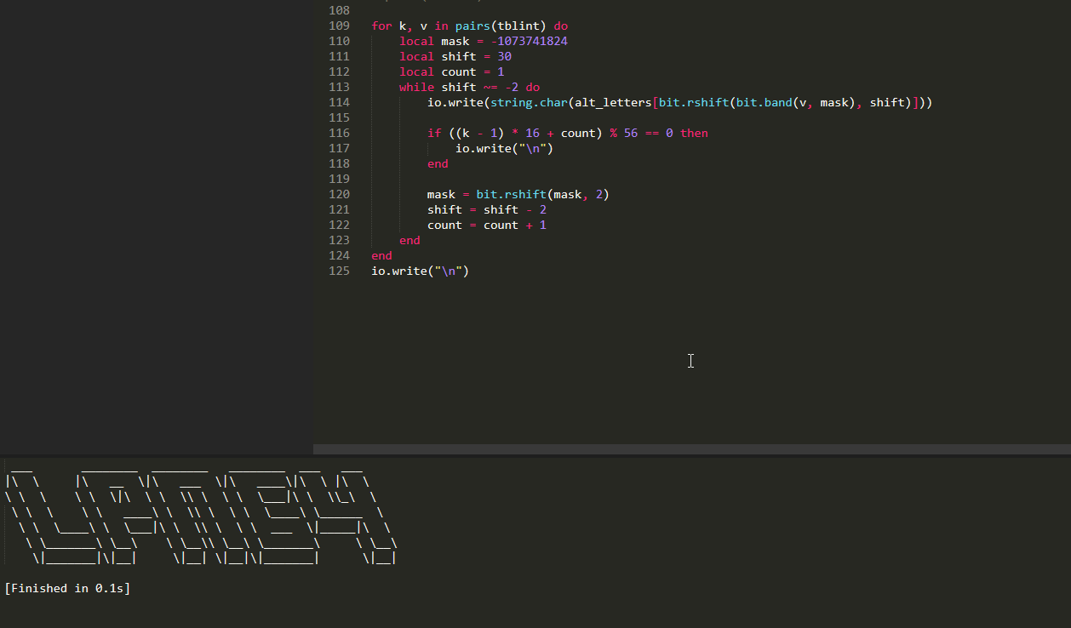Click line number 113 in the gutter
Viewport: 1071px width, 628px height.
point(339,88)
